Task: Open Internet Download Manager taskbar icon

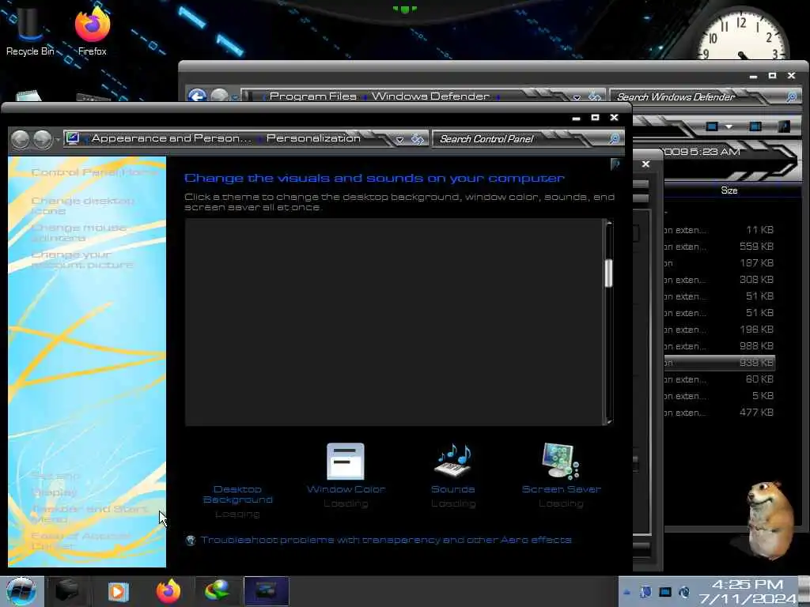Action: tap(218, 591)
